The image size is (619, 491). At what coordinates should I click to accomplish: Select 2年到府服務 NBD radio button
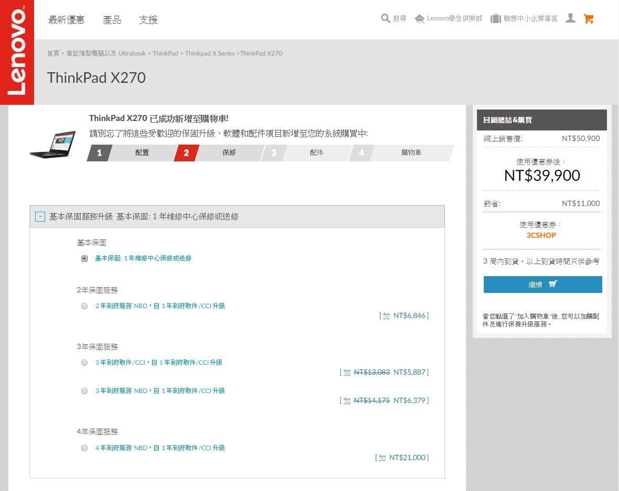(84, 306)
